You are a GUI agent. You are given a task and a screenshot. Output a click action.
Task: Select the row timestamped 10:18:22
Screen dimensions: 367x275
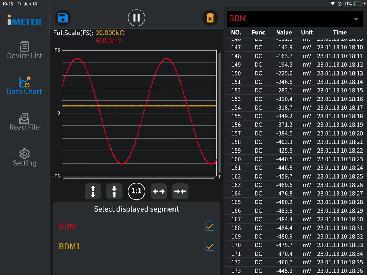coord(295,151)
